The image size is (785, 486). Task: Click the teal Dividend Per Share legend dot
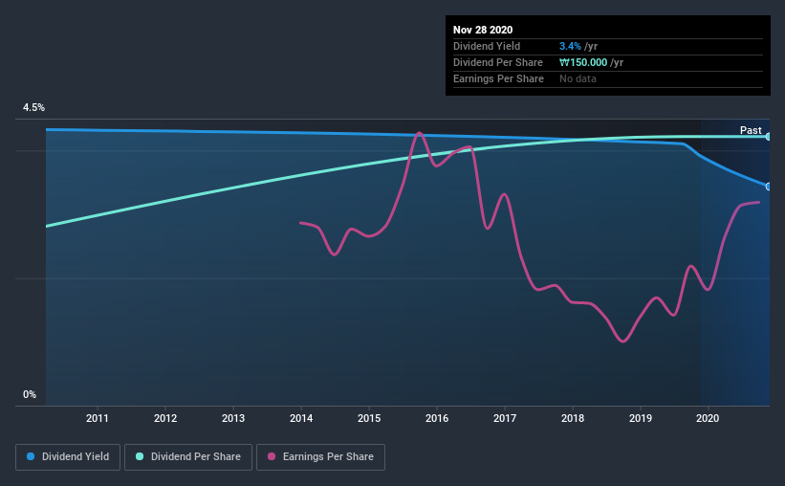[140, 456]
